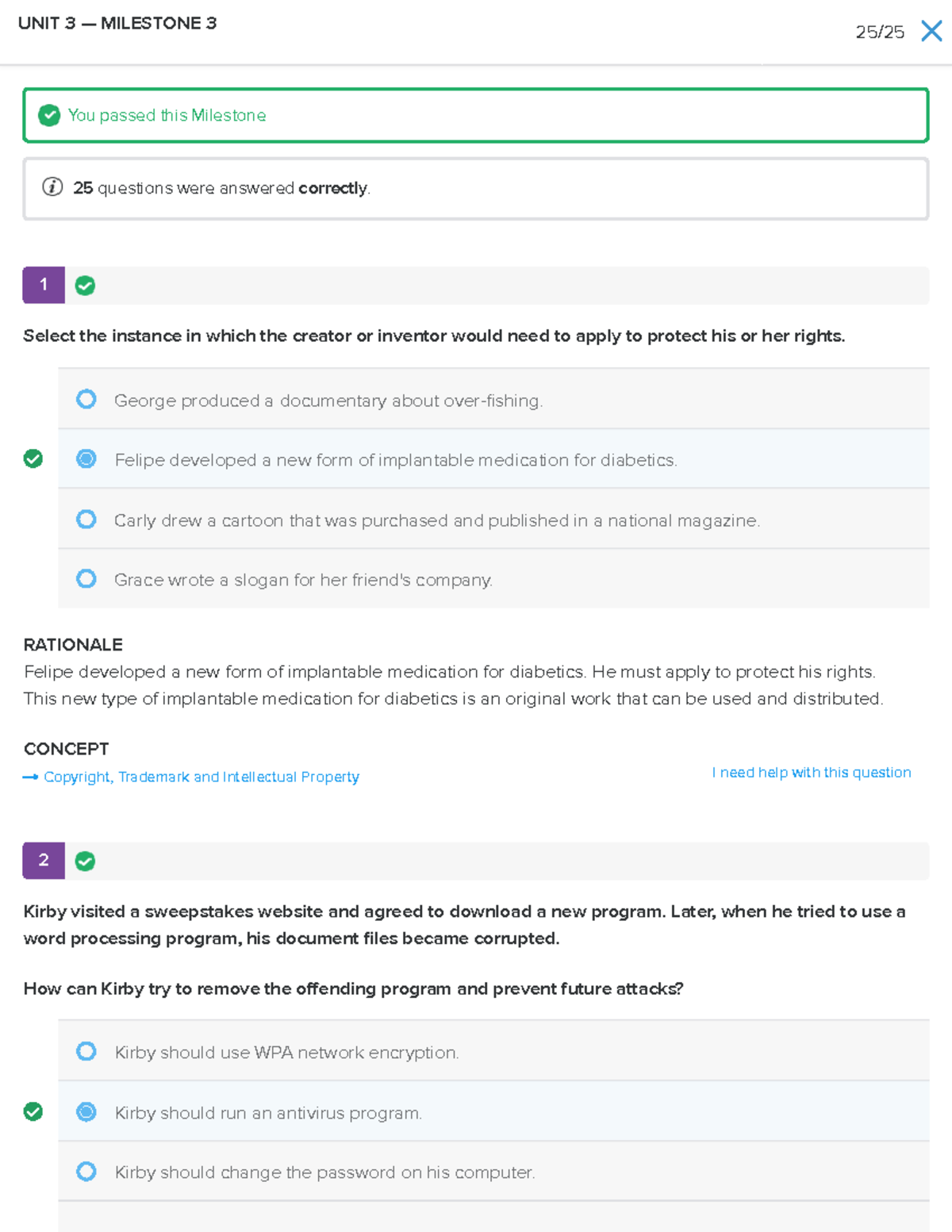Close the milestone review with the X icon
Screen dimensions: 952x1232
[x=931, y=31]
